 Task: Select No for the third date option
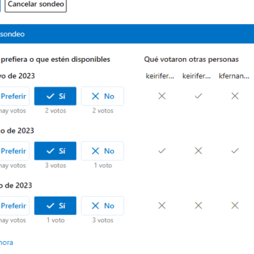(x=103, y=206)
